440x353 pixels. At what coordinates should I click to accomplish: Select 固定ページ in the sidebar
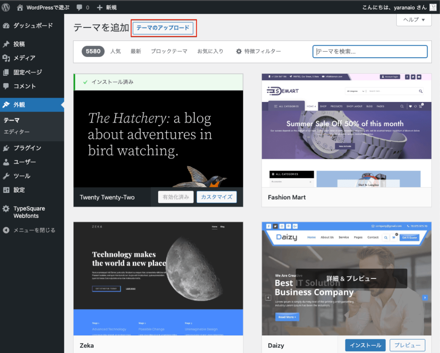(x=32, y=72)
